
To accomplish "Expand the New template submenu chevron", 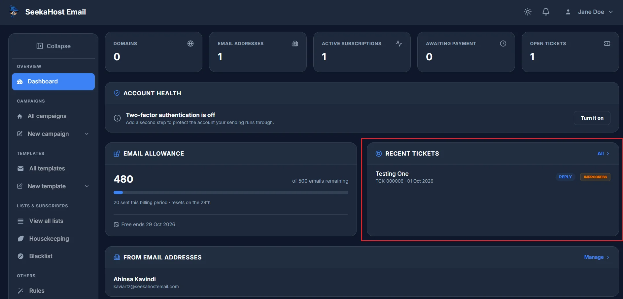I will (87, 186).
